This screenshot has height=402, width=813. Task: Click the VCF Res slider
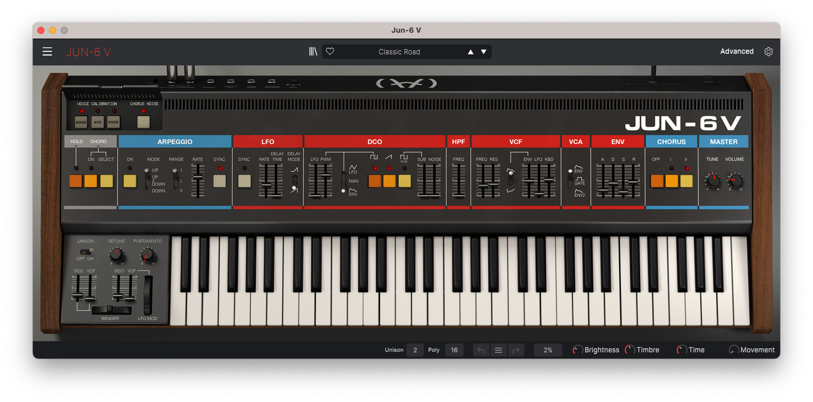pos(494,181)
